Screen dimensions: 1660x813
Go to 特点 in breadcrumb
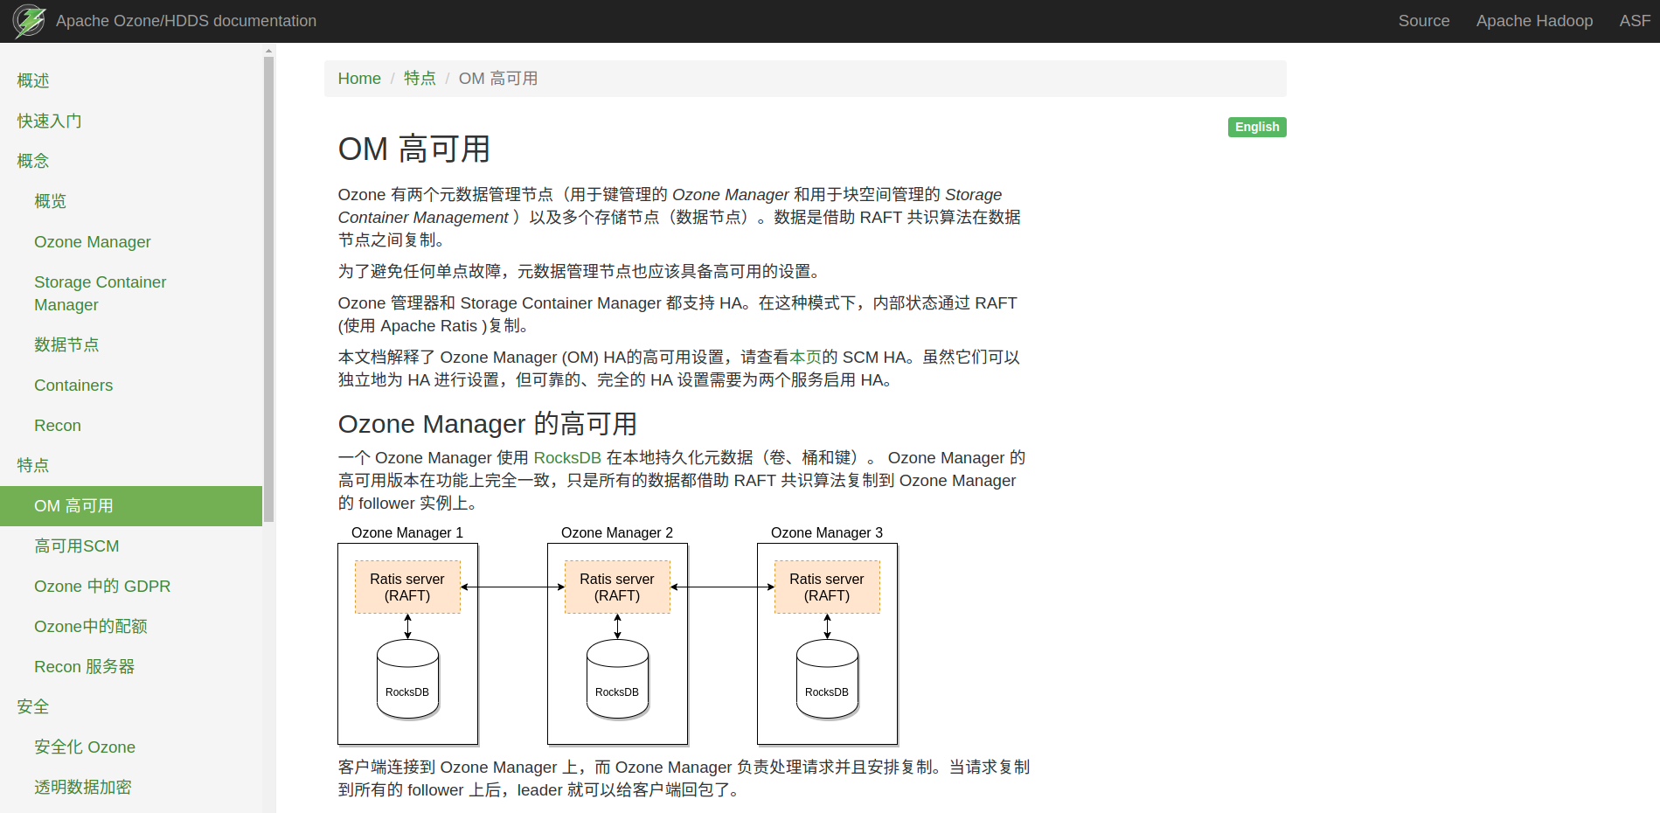[420, 79]
